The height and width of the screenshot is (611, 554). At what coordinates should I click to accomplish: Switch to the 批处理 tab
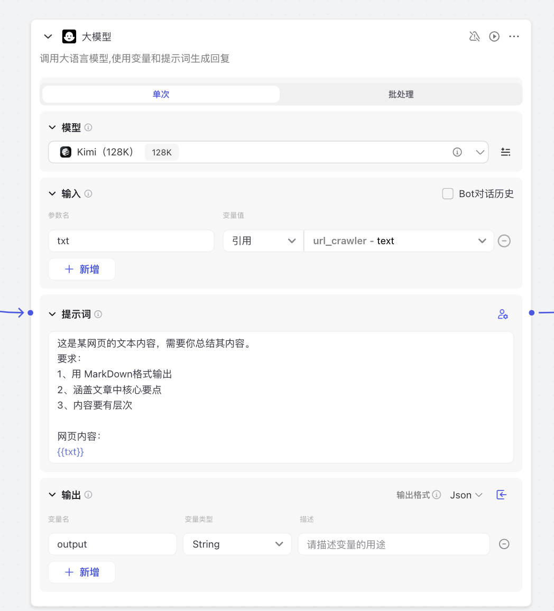pyautogui.click(x=400, y=94)
